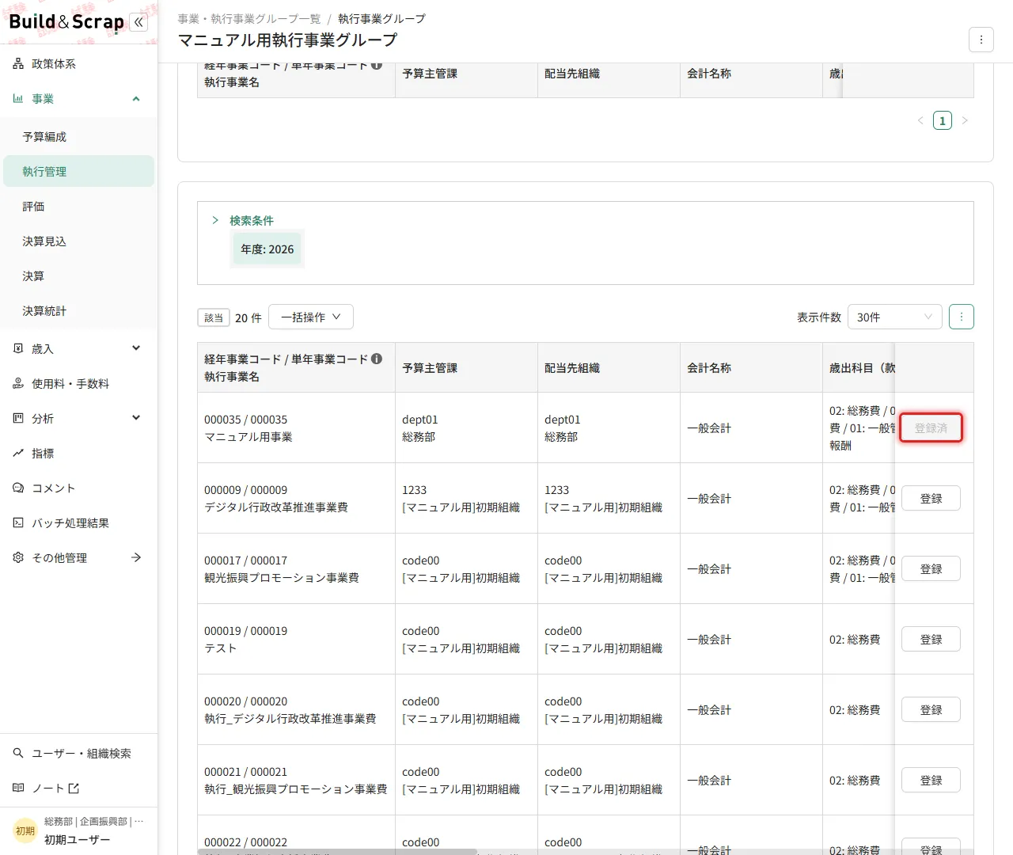1013x855 pixels.
Task: Click the page title マニュアル用執行事業グループ
Action: tap(287, 40)
